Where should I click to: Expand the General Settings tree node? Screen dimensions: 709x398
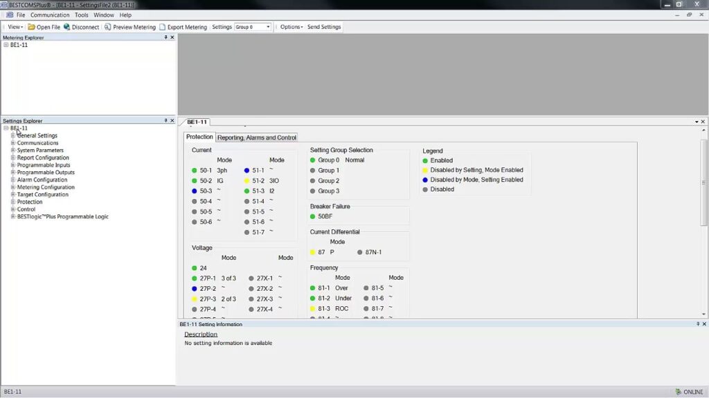[12, 135]
